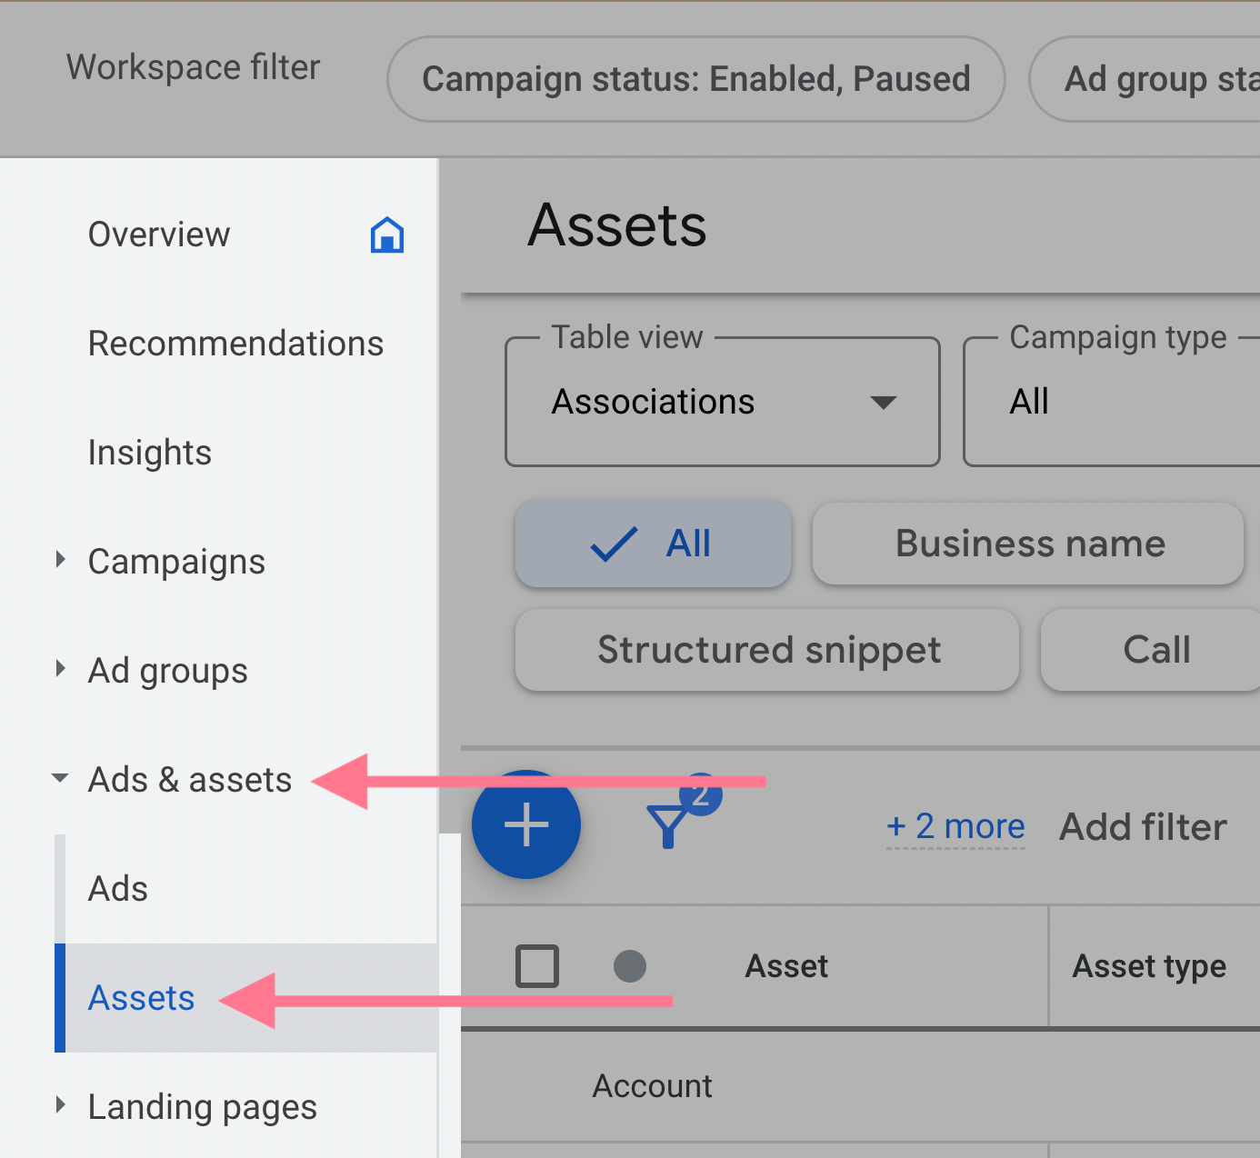Go to Landing pages

click(x=202, y=1106)
